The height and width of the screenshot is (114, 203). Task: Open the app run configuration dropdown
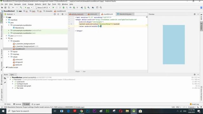tap(28, 8)
